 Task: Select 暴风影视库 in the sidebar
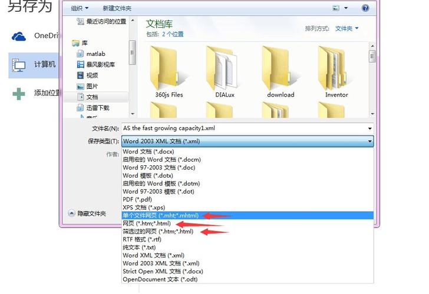tap(95, 65)
